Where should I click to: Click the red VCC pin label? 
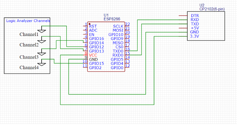93,55
